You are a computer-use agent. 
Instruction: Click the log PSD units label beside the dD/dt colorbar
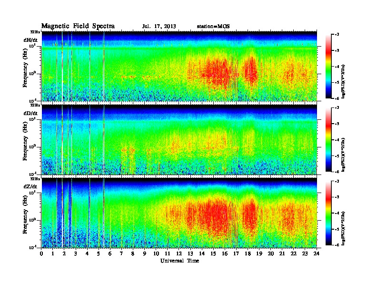point(344,155)
